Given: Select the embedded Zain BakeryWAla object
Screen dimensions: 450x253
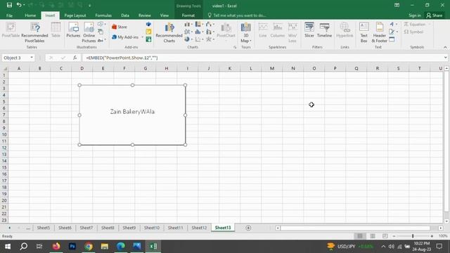Looking at the screenshot, I should [132, 115].
